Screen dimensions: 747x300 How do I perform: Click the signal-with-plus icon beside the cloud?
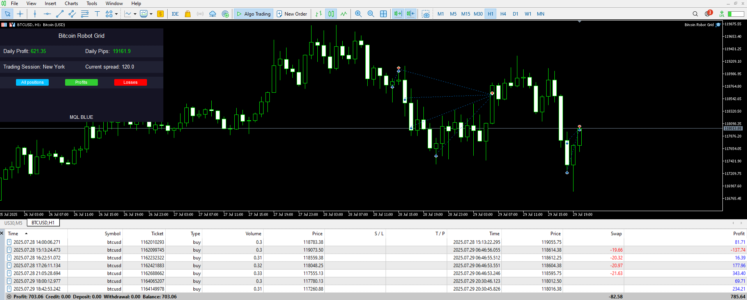point(225,14)
